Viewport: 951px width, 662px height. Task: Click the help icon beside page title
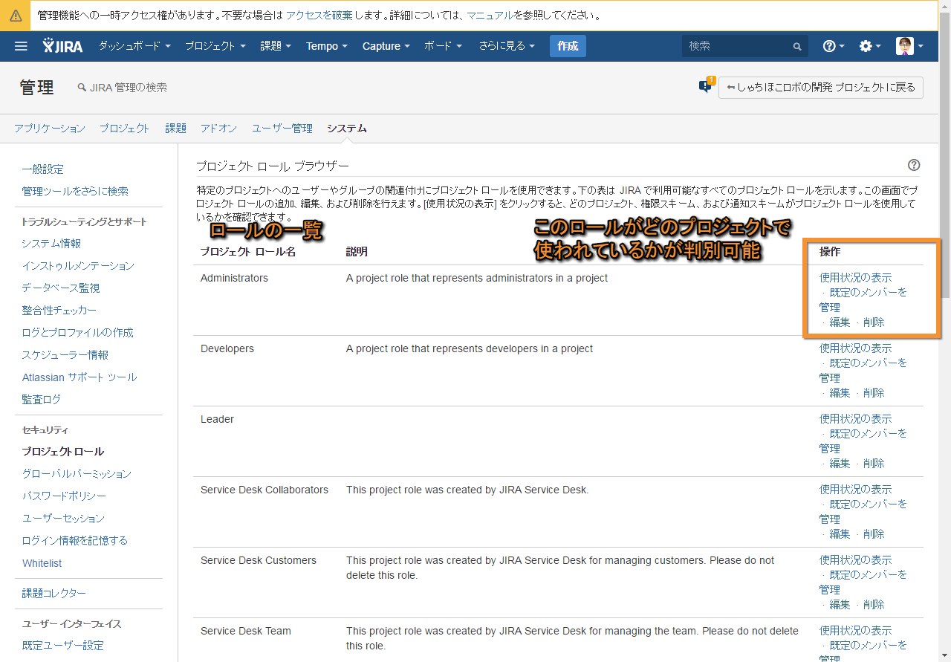[914, 165]
